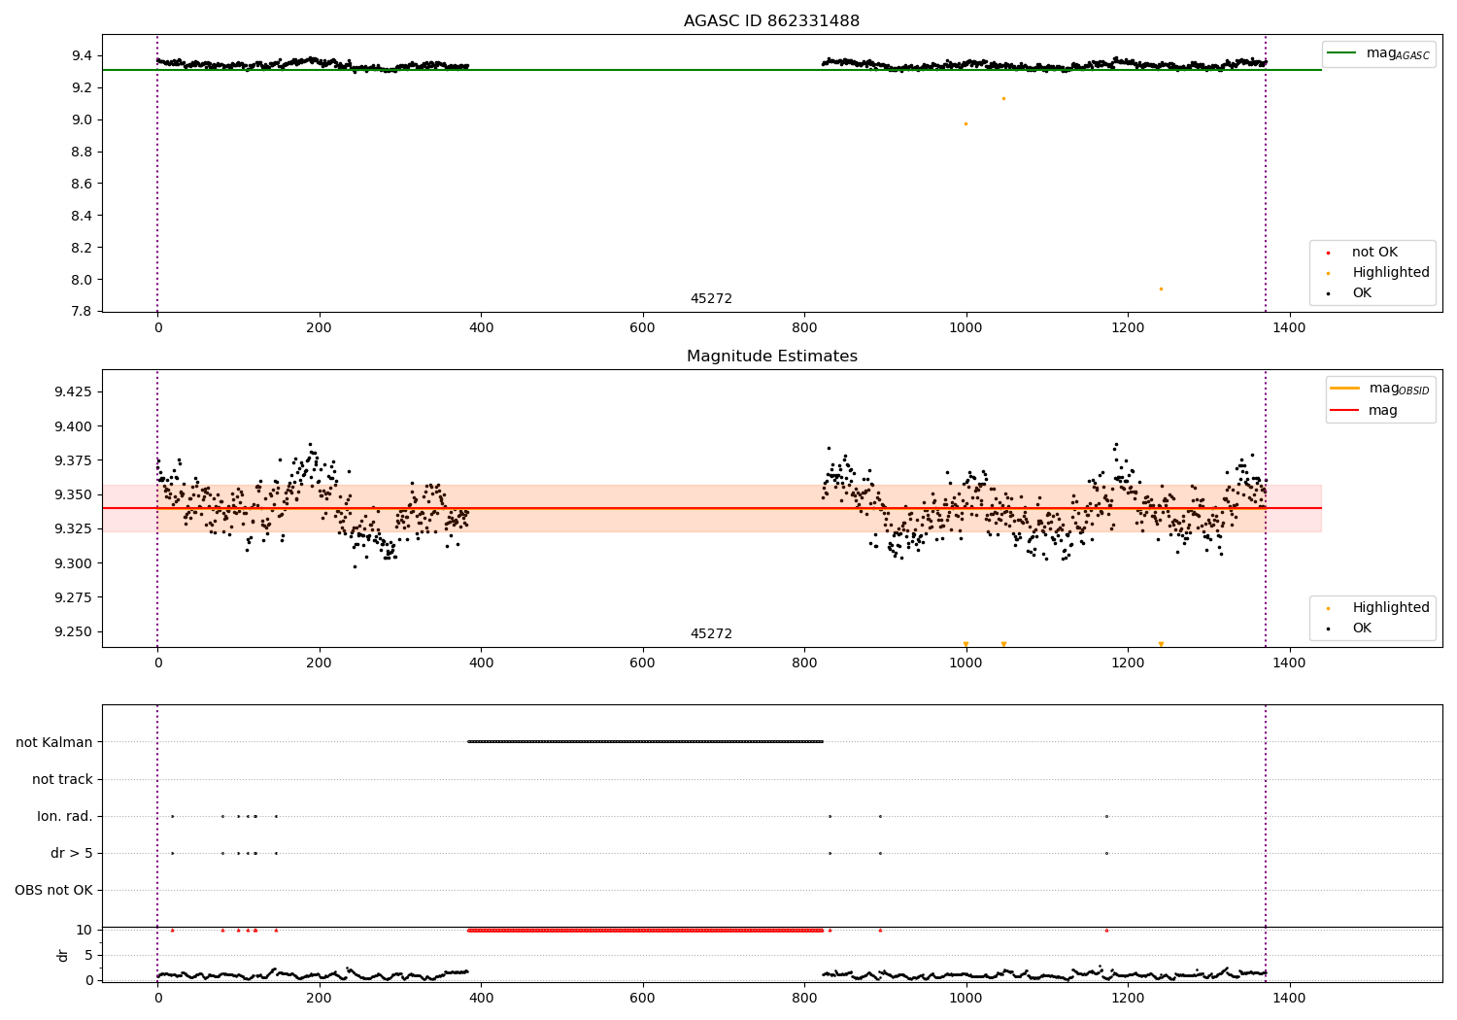
Task: Click the '800' x tick of the bottom plot
Action: pos(804,997)
